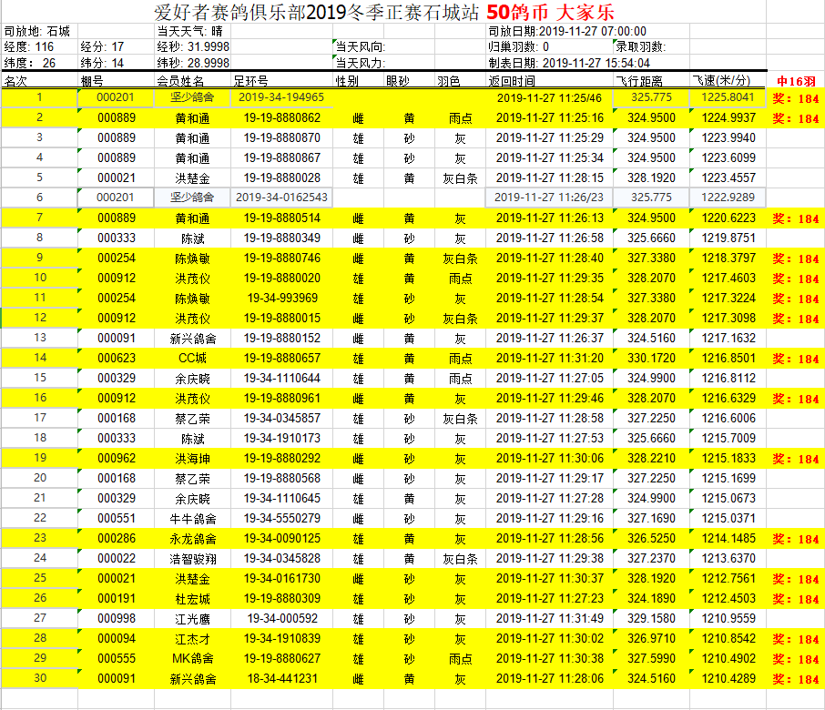Click ring number 19-19-8880568
The width and height of the screenshot is (825, 710).
282,479
